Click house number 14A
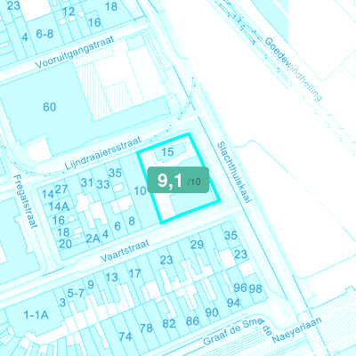Viewport: 356px width, 356px height. [59, 206]
